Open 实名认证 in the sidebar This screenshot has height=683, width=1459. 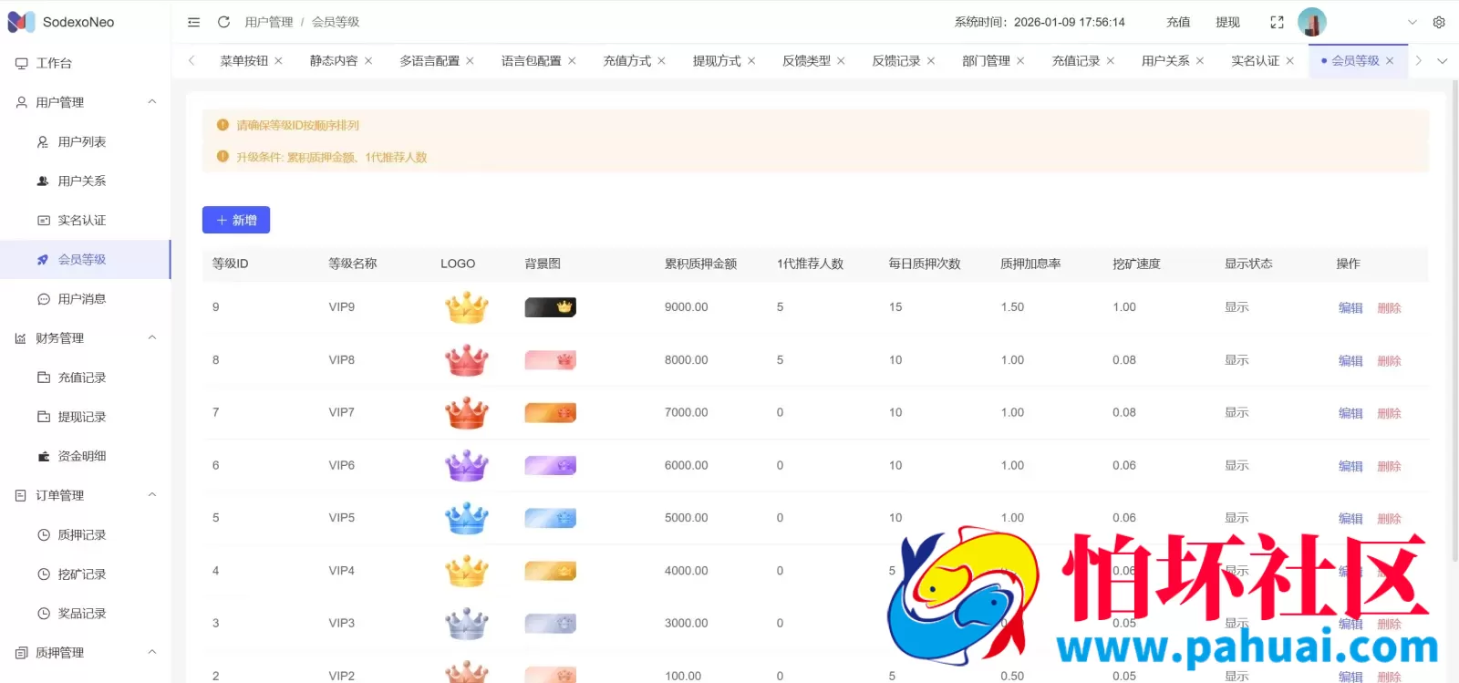[x=85, y=220]
